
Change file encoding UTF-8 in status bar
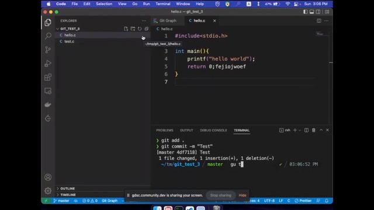269,201
